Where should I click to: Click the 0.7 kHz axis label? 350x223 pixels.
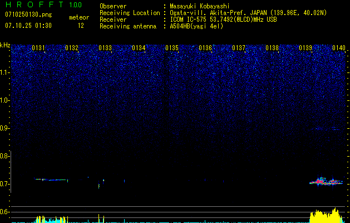(x=4, y=184)
